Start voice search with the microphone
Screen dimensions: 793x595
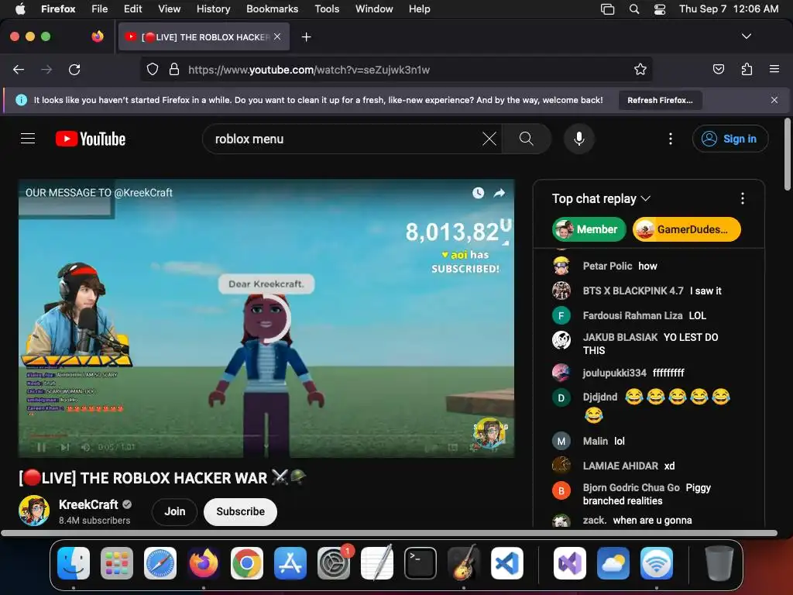coord(579,139)
